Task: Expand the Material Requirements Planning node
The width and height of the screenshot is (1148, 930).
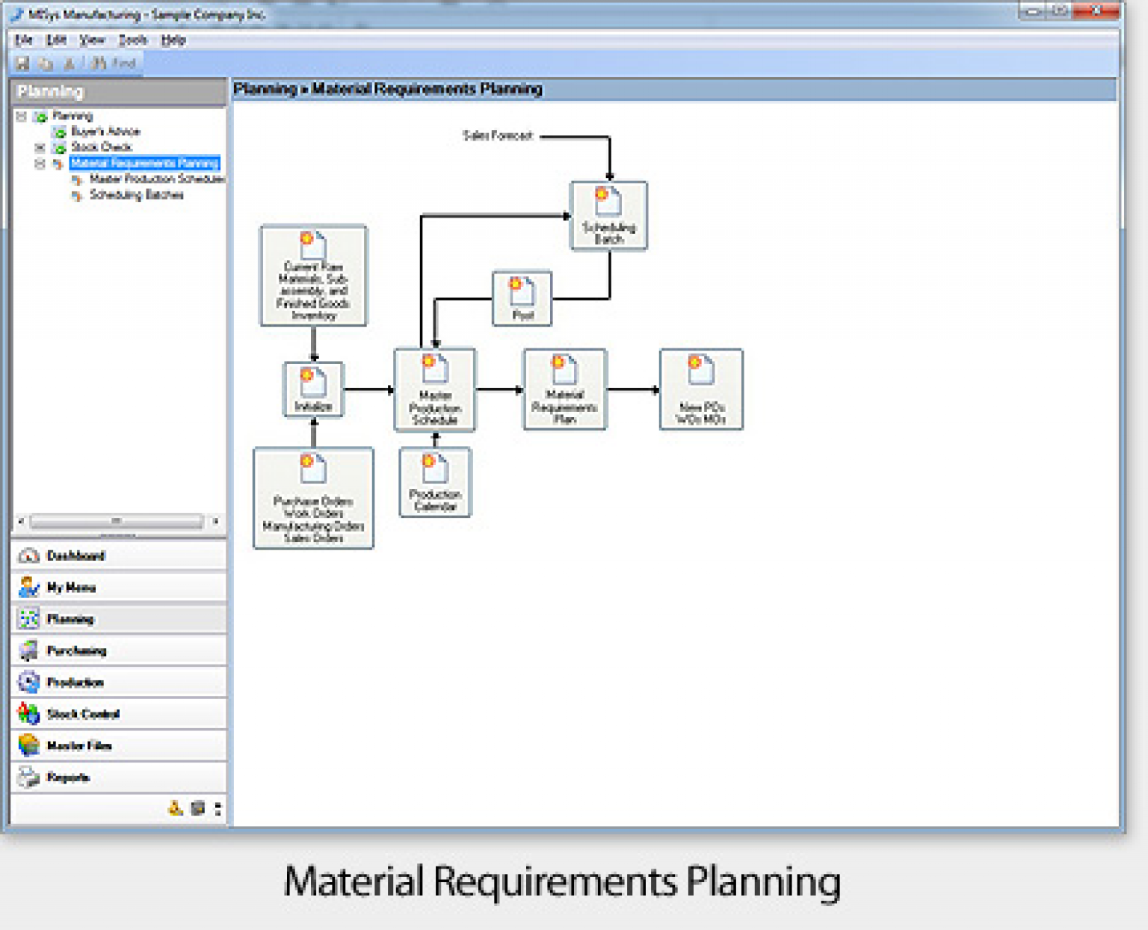Action: point(41,163)
